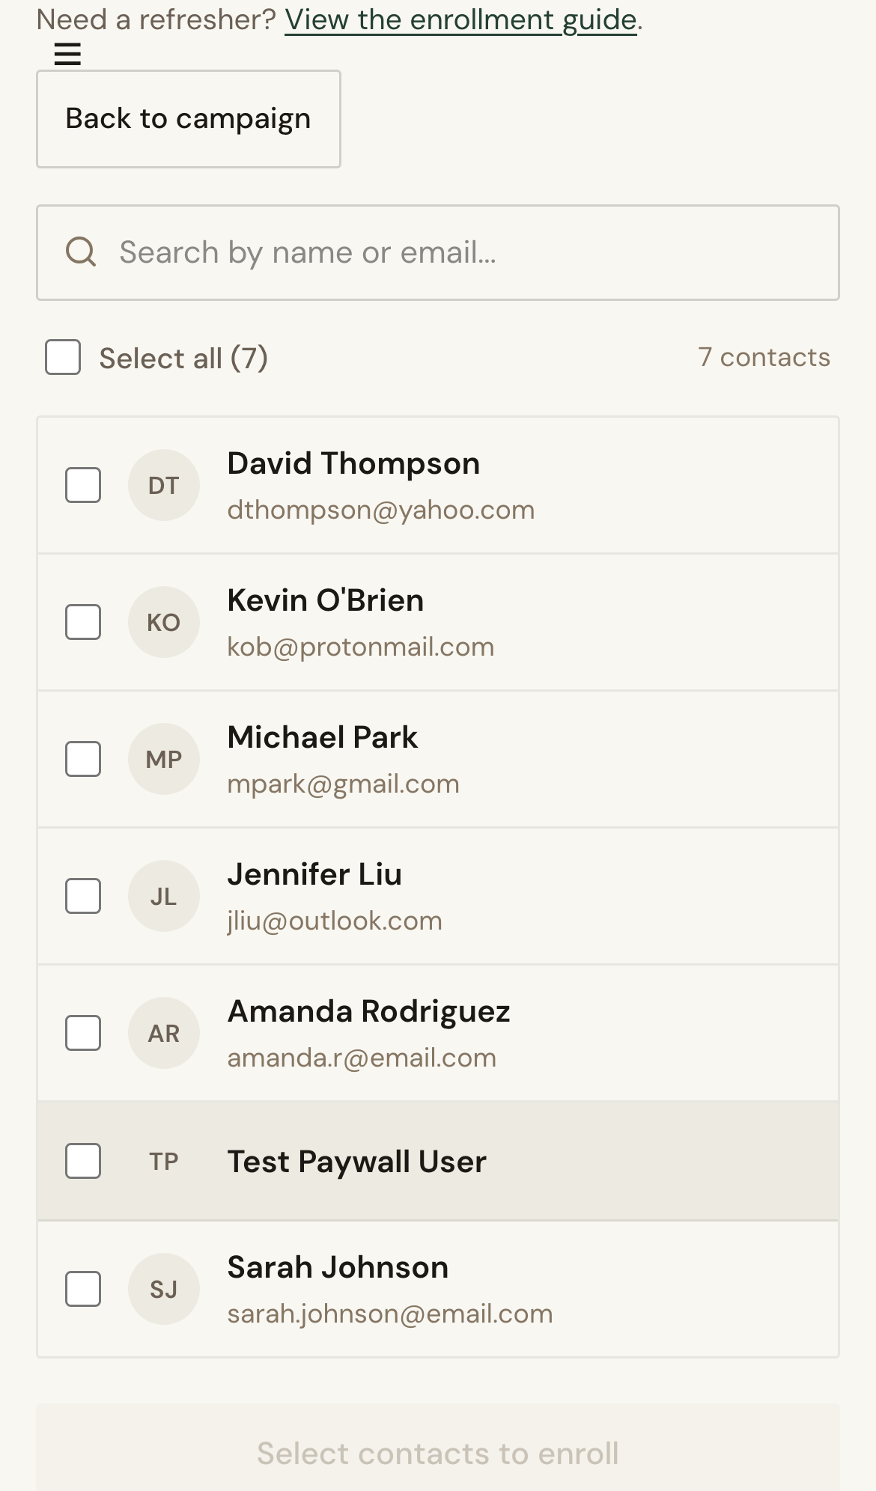This screenshot has width=876, height=1491.
Task: Open View the enrollment guide
Action: pyautogui.click(x=460, y=19)
